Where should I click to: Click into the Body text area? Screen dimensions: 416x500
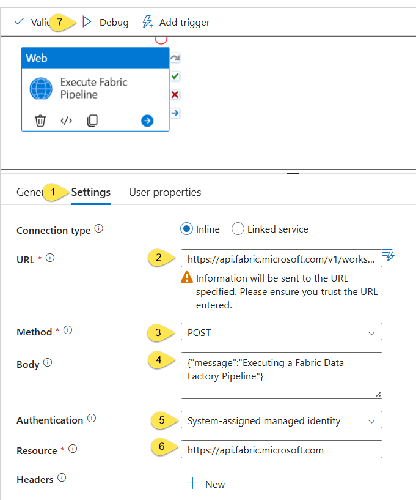tap(282, 375)
